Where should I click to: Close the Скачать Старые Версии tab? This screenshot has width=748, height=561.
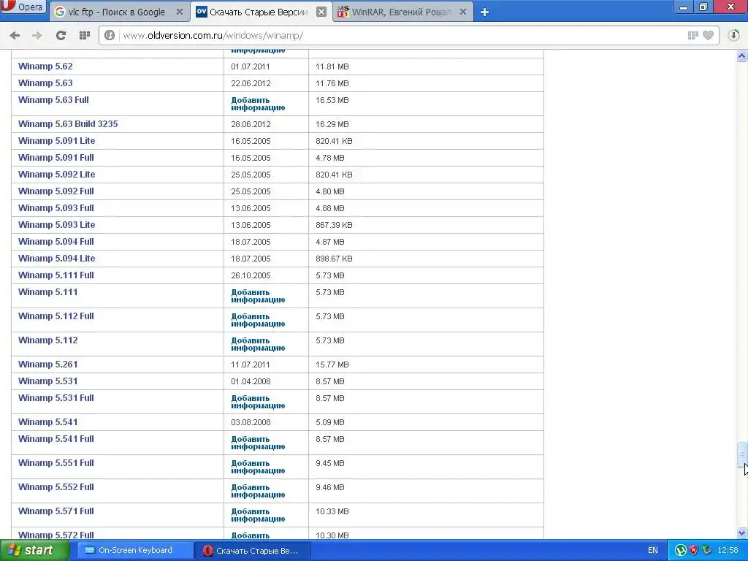(322, 12)
